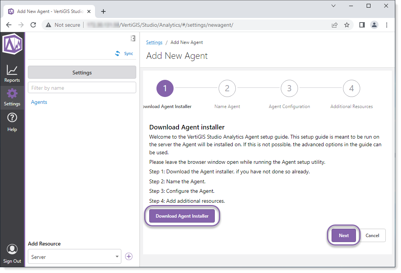Select the Add New Agent browser tab

(x=50, y=11)
